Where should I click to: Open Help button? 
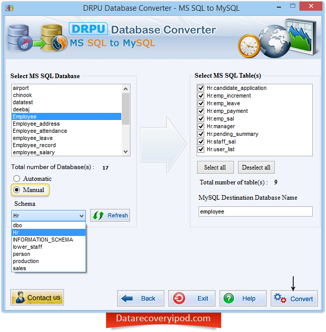coord(243,299)
